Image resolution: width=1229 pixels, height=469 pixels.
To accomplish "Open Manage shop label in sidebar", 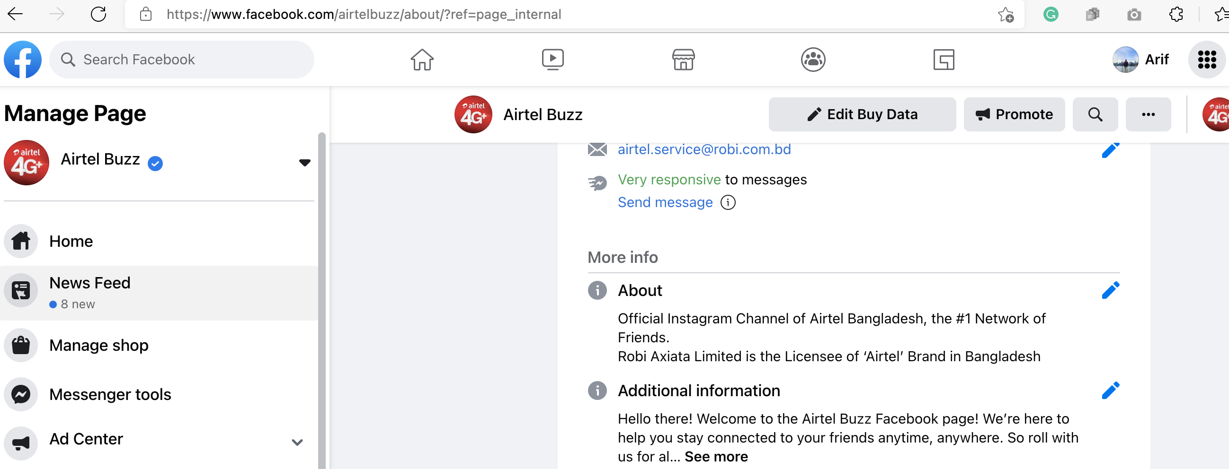I will tap(99, 345).
